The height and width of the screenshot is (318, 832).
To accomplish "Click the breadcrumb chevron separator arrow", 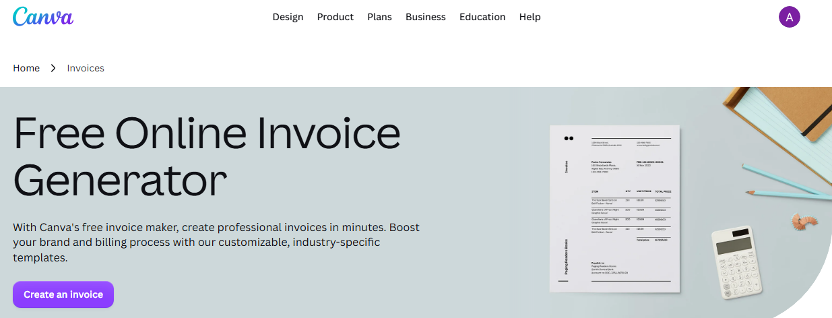I will 53,68.
